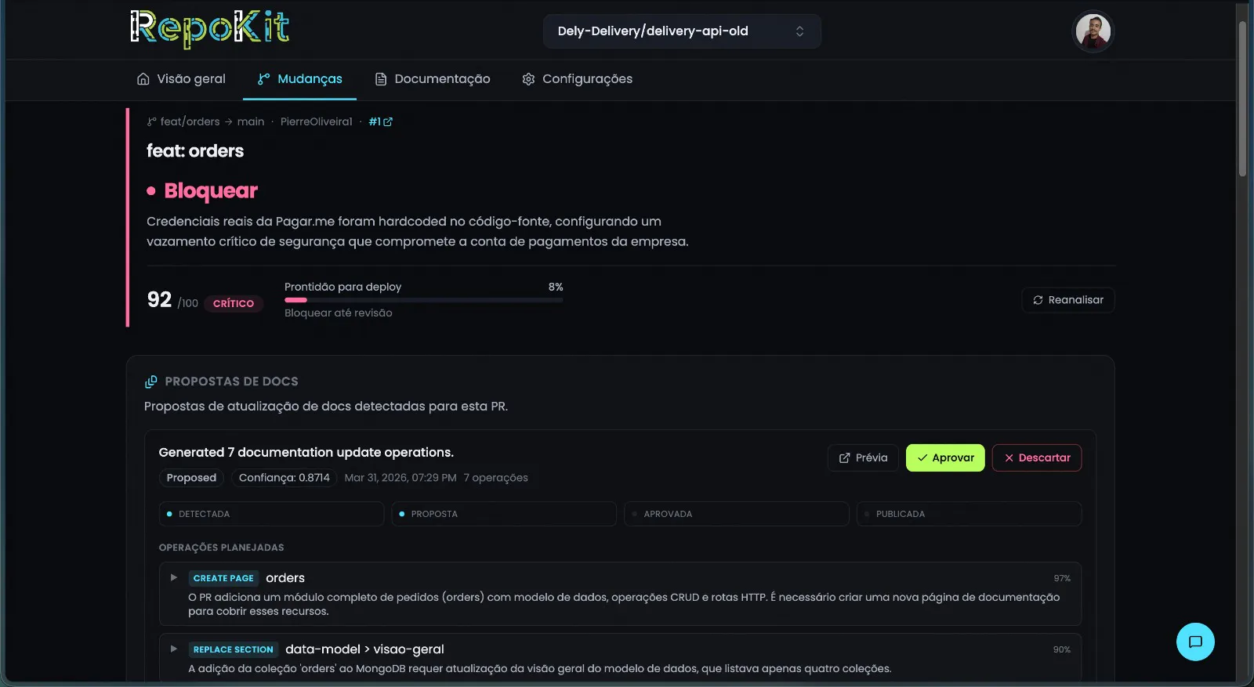Select the Mudanças tab

click(300, 79)
